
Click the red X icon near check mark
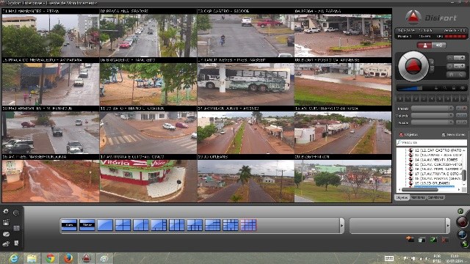[445, 240]
